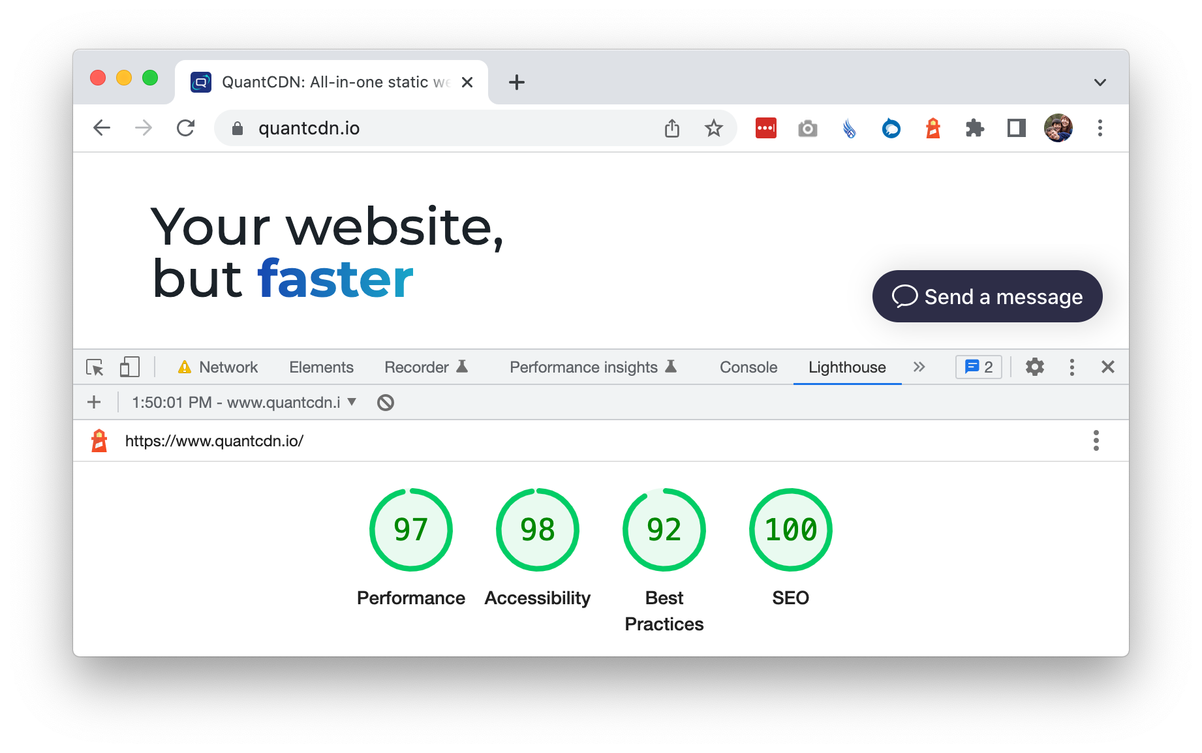Expand the snapshot dropdown showing 1:50:01 PM
The height and width of the screenshot is (753, 1202).
pos(352,402)
